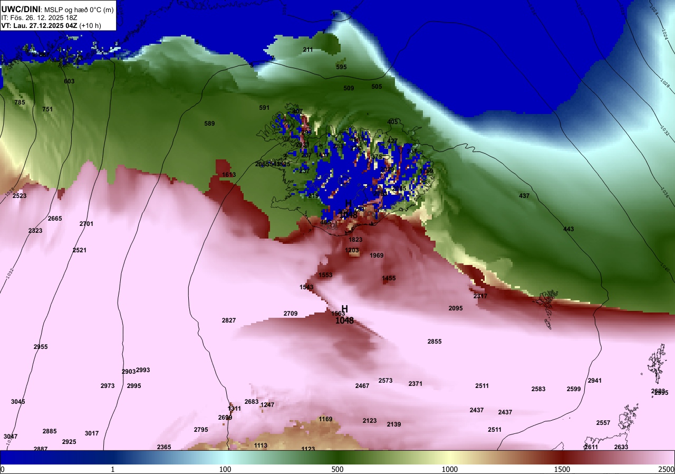Select the height value "1247"

pyautogui.click(x=267, y=405)
